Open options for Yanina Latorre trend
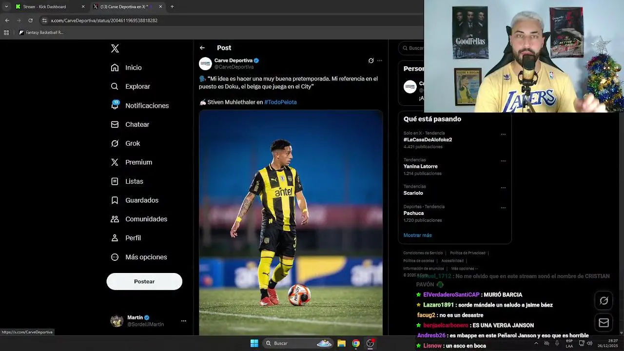The height and width of the screenshot is (351, 624). point(503,161)
